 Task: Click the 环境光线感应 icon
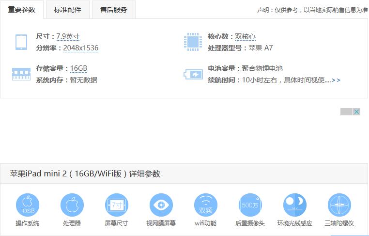294,205
